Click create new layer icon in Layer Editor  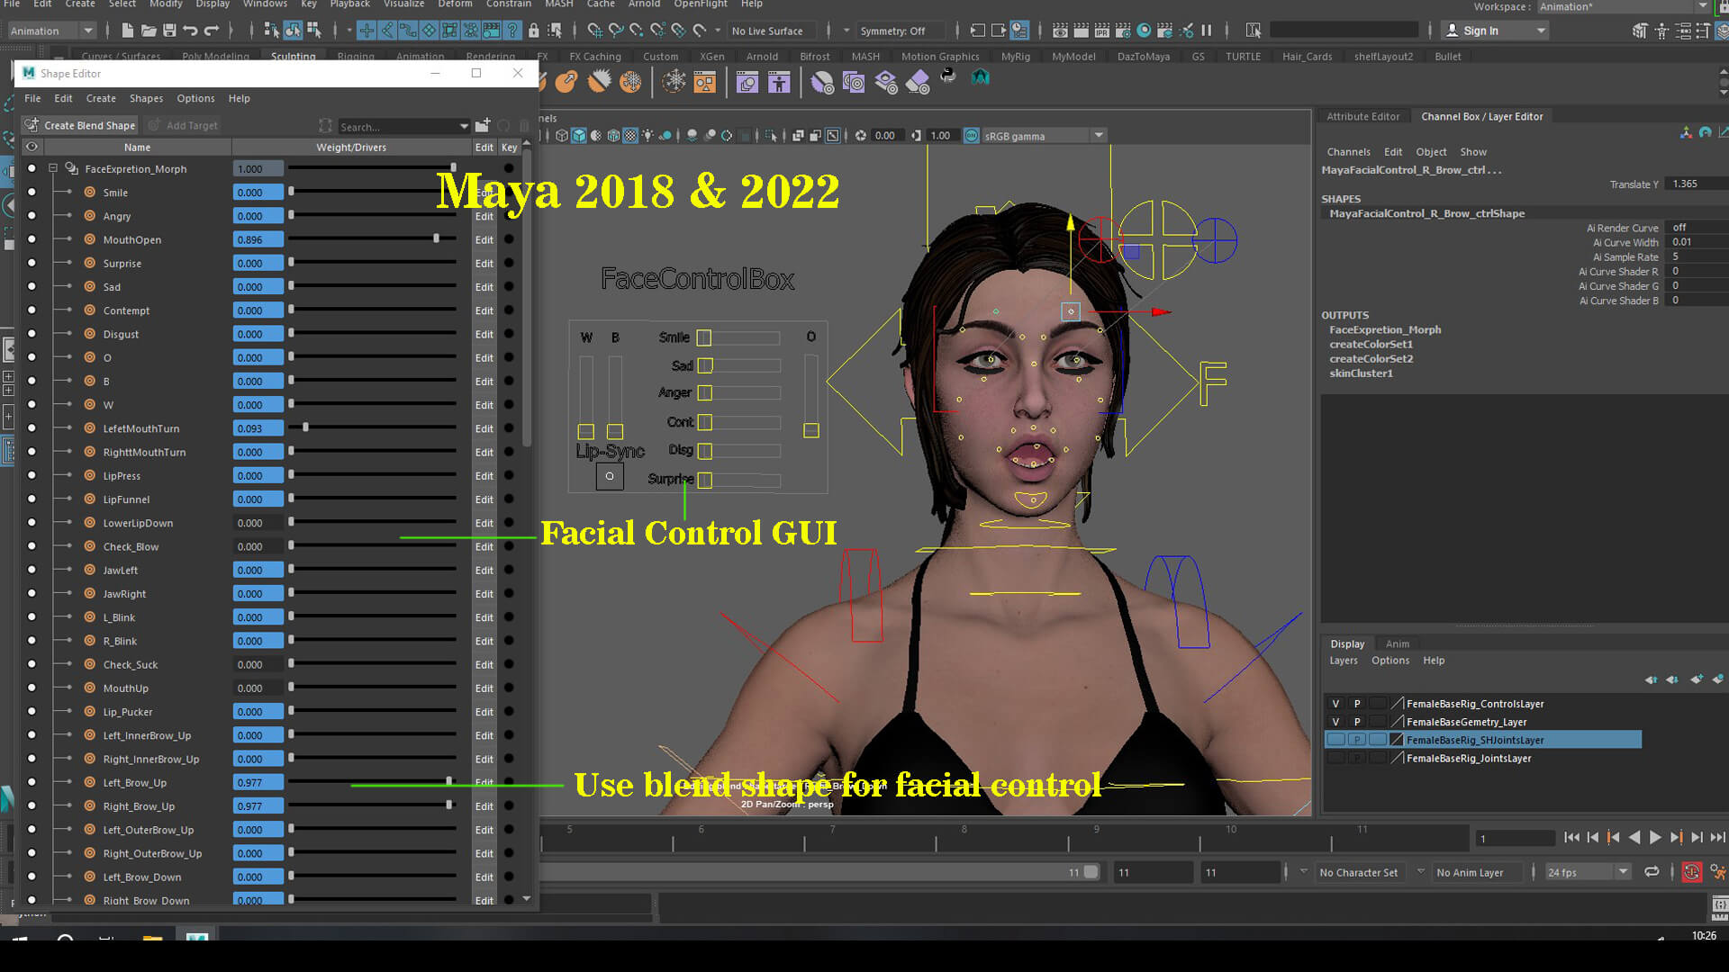pos(1697,679)
